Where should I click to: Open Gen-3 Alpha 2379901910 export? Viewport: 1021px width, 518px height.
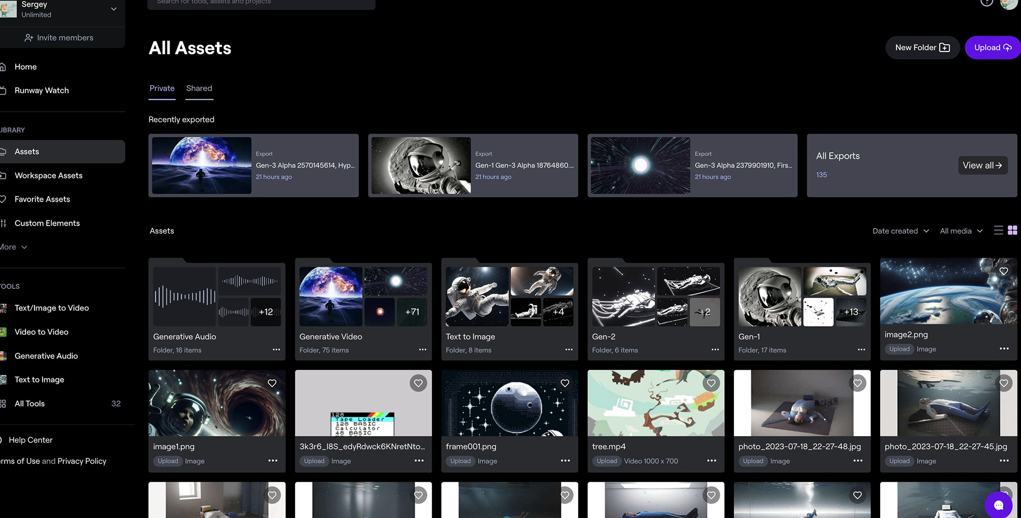click(692, 165)
